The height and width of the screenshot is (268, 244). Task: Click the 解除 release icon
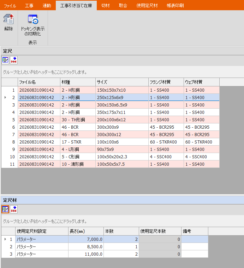pos(8,19)
